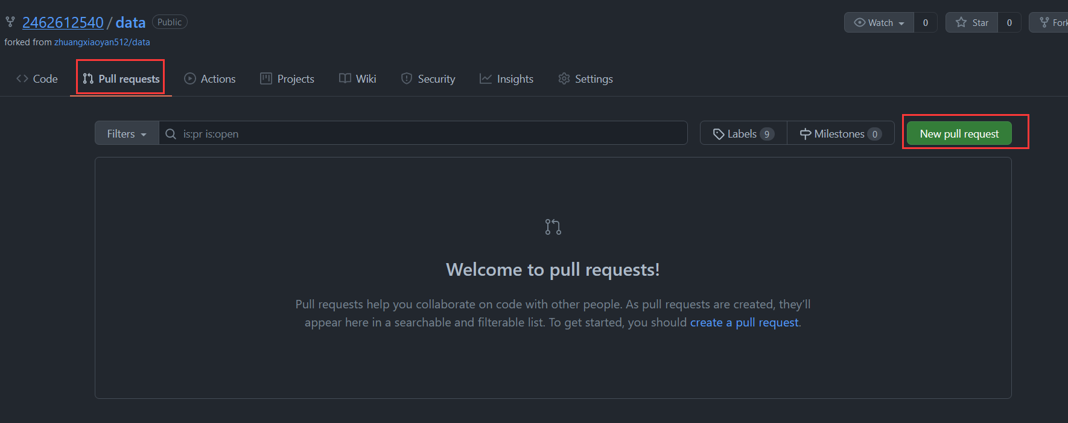Viewport: 1068px width, 423px height.
Task: Open the repository Settings tab
Action: (586, 79)
